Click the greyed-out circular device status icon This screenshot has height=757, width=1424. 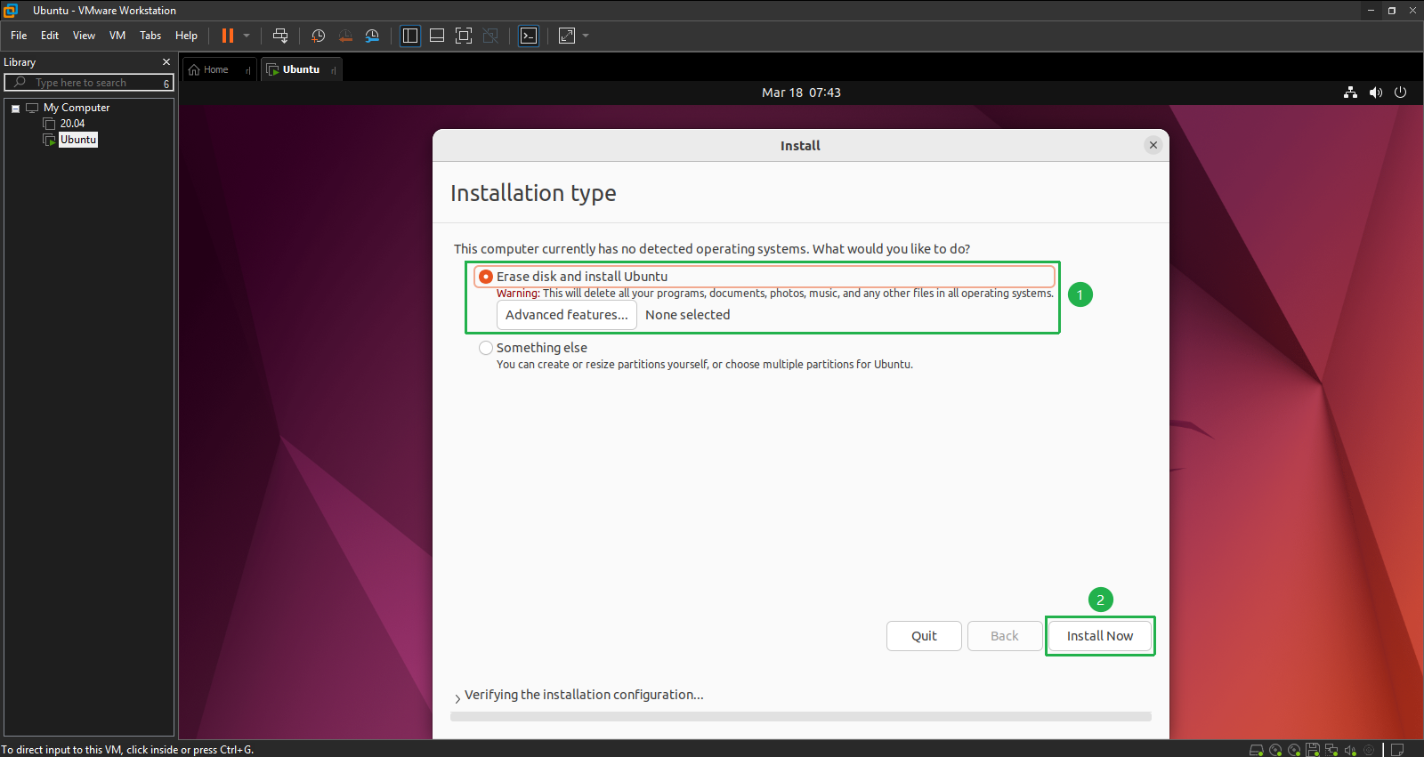tap(1369, 750)
